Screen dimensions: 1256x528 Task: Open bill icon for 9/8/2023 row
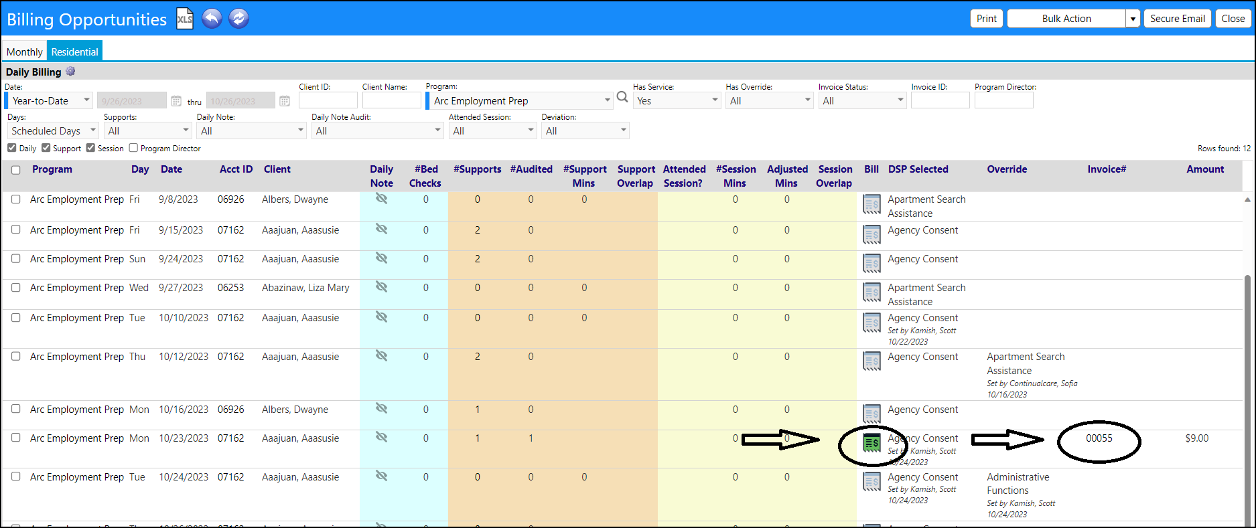tap(871, 204)
